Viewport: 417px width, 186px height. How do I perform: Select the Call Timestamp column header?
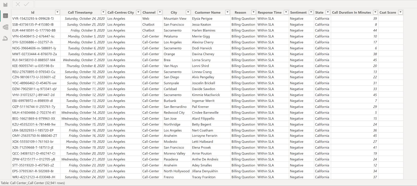(x=80, y=12)
